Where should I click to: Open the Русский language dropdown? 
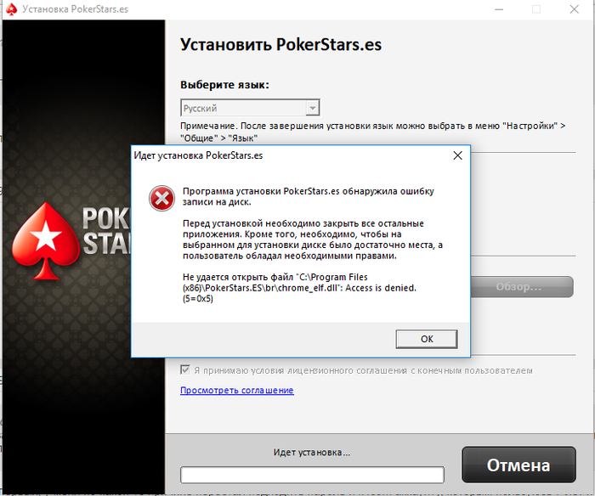pos(250,108)
